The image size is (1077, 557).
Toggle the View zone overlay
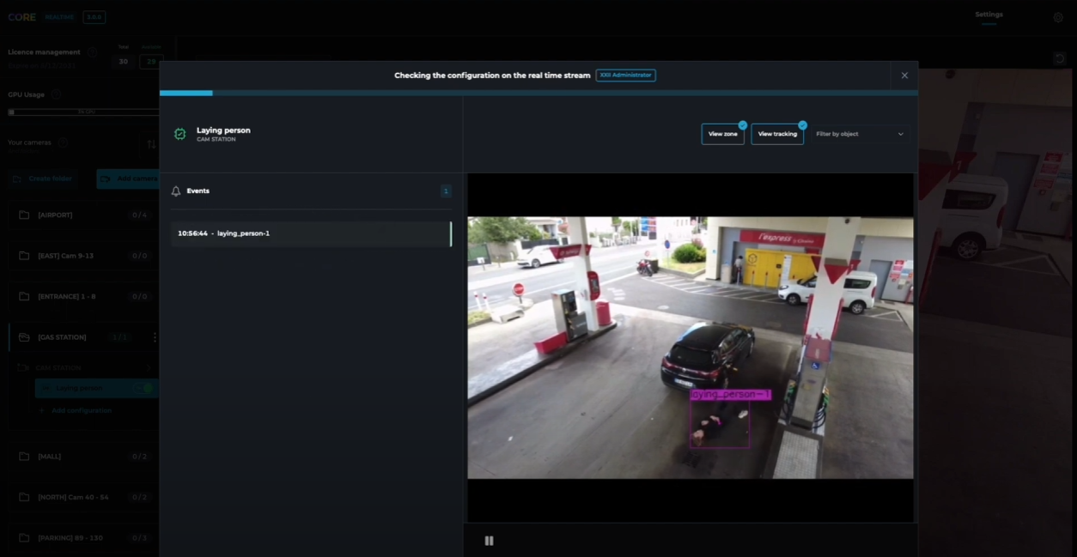[x=722, y=134]
